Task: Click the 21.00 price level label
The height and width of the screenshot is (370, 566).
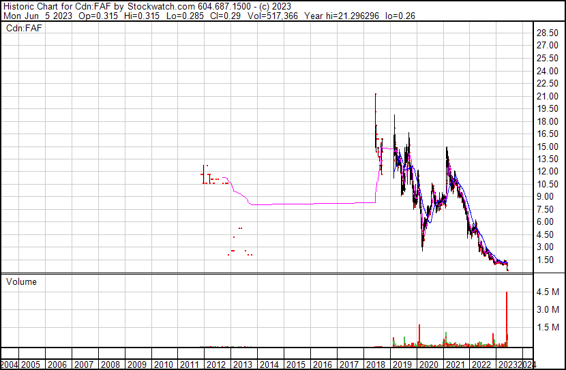Action: 547,96
